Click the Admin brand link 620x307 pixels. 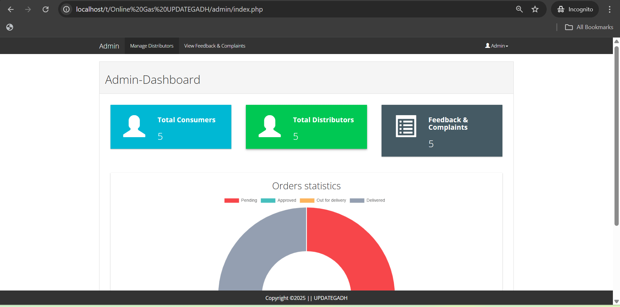click(109, 46)
